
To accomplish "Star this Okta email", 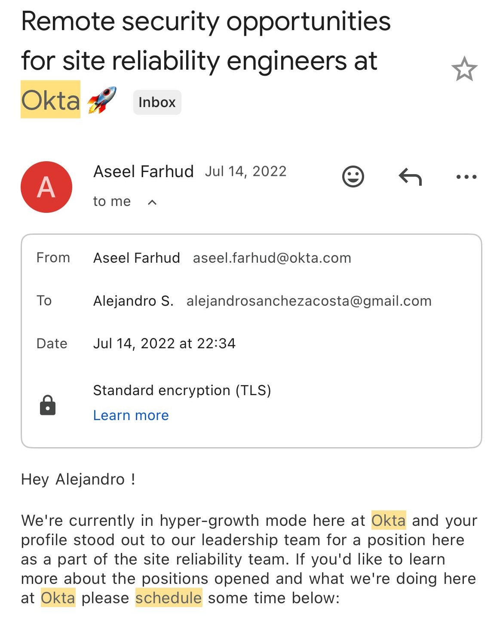I will pos(464,69).
